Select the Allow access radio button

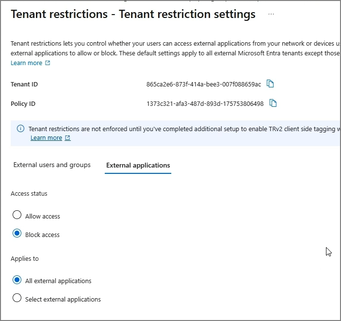[x=17, y=215]
